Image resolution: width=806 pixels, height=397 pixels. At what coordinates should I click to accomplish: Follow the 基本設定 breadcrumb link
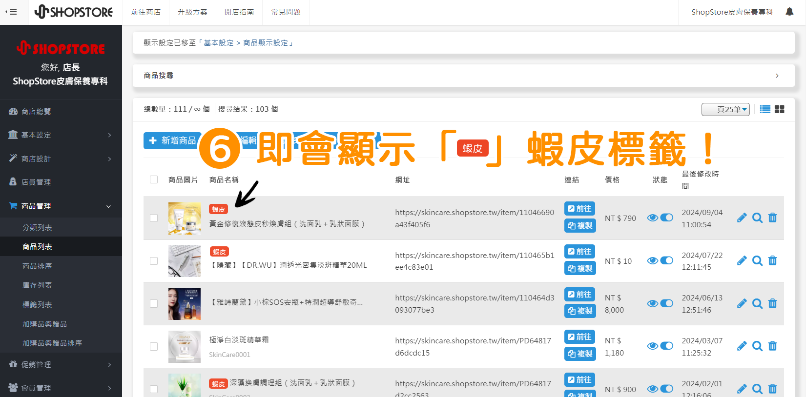click(x=219, y=43)
